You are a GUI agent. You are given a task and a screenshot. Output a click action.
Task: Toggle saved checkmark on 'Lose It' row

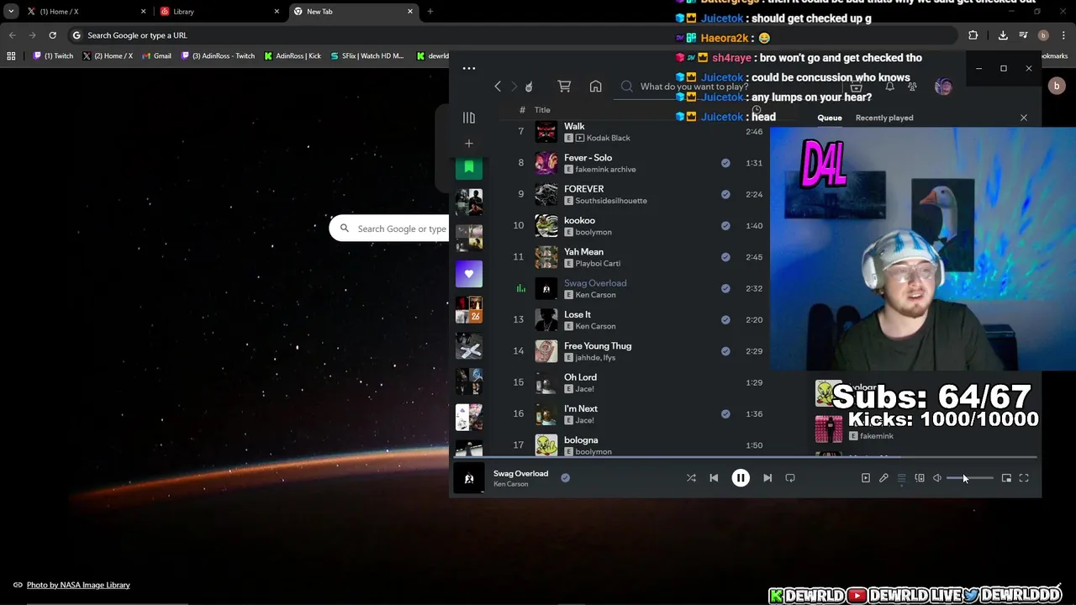point(725,319)
